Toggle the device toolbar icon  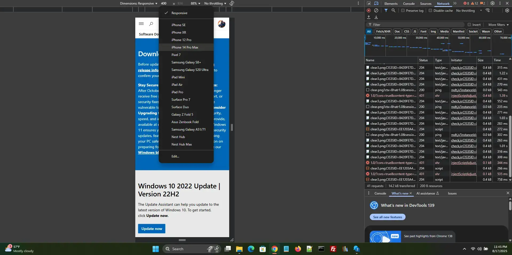[x=376, y=3]
